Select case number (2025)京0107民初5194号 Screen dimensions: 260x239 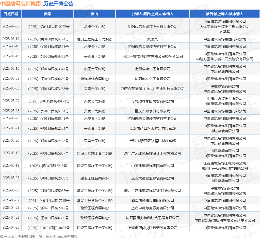(48, 111)
